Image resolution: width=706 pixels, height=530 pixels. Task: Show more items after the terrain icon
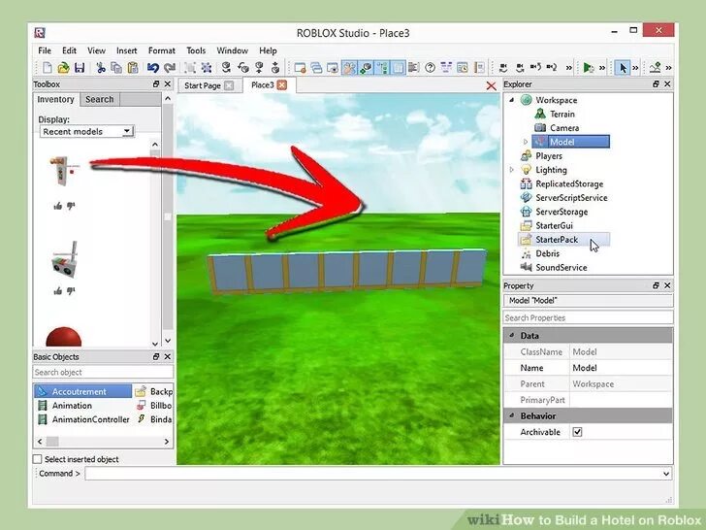(668, 68)
